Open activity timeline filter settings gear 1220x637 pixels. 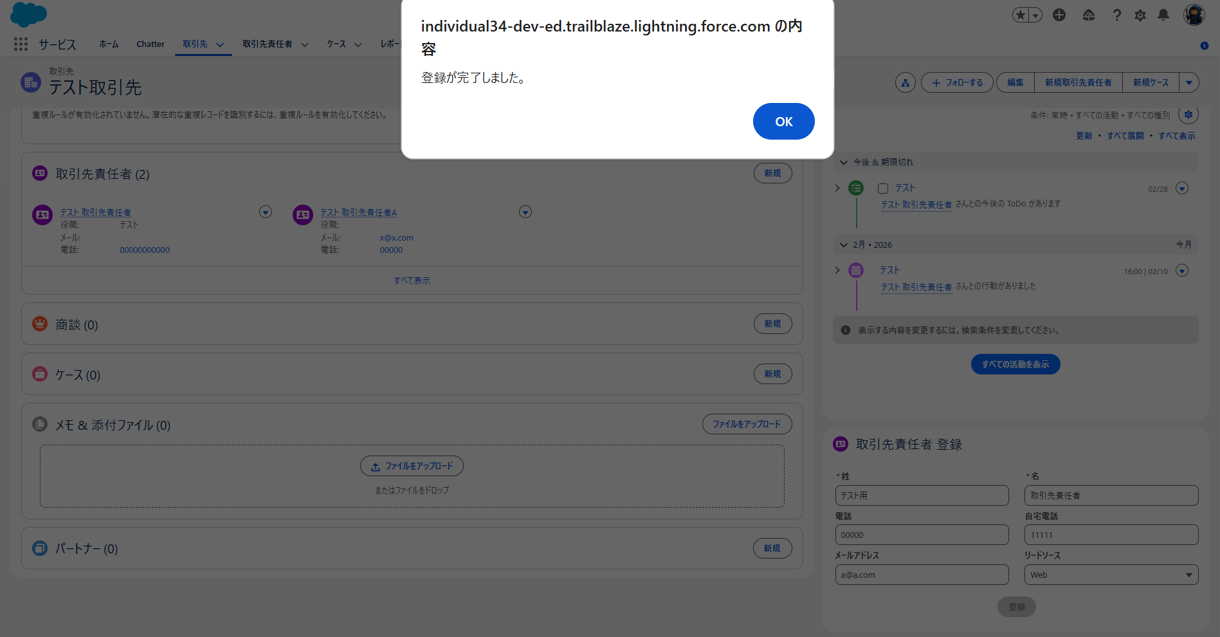1188,115
